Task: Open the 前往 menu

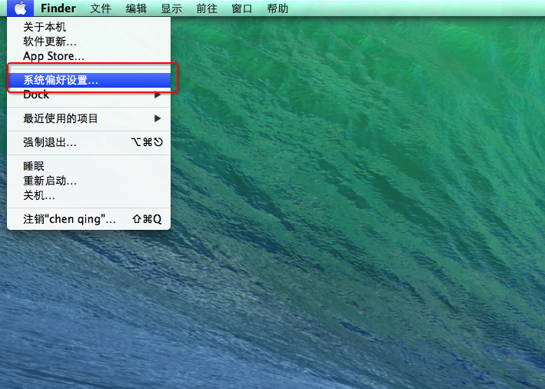Action: pos(207,8)
